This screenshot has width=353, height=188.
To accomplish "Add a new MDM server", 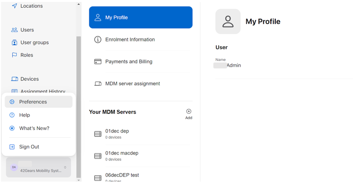I will pos(189,114).
